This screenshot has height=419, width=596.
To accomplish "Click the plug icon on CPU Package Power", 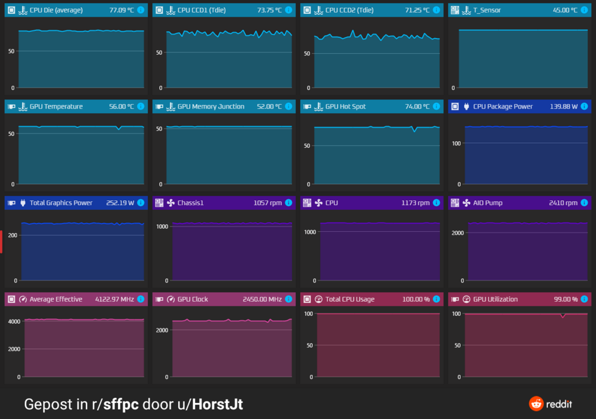I will pyautogui.click(x=466, y=107).
